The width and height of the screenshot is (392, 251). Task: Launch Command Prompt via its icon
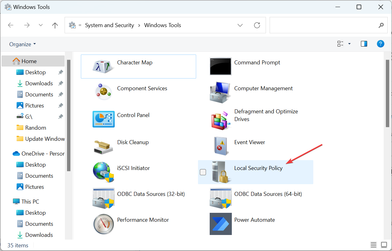point(220,66)
